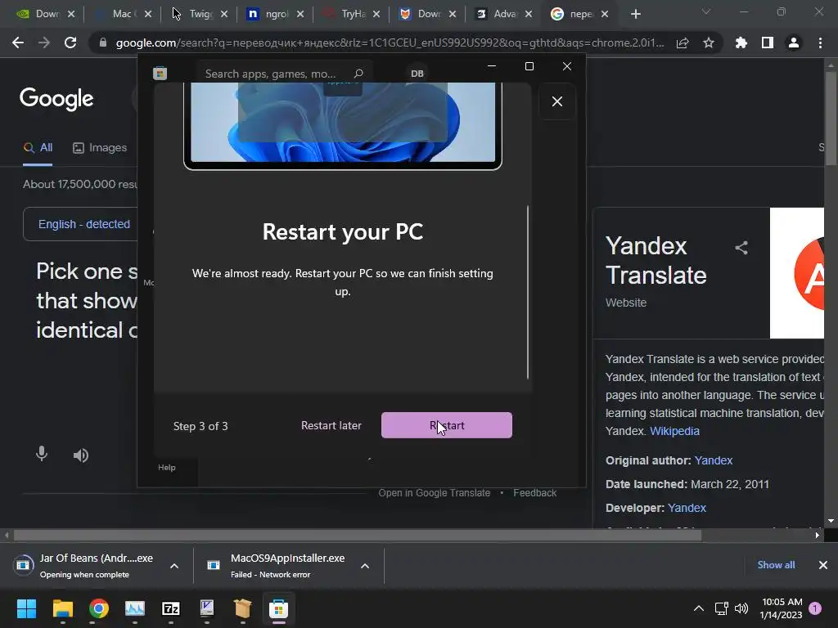The width and height of the screenshot is (838, 628).
Task: Open Chrome three-dot menu
Action: 820,43
